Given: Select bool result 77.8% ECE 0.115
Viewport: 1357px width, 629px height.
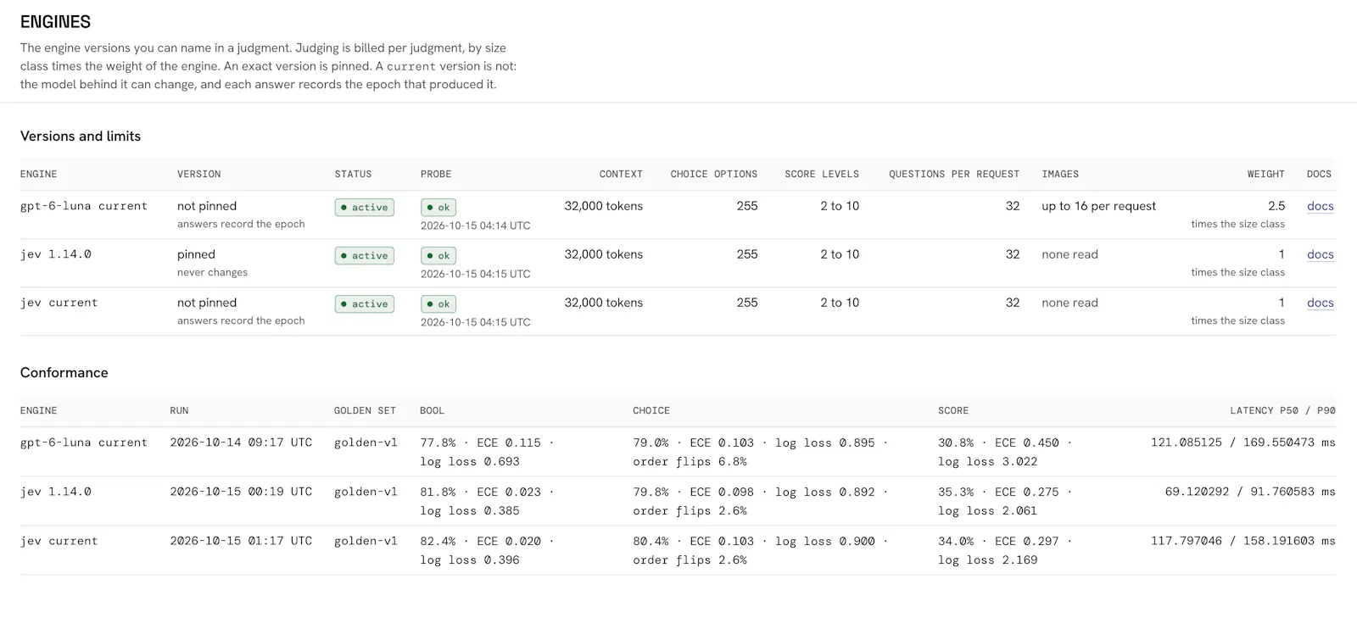Looking at the screenshot, I should point(487,452).
